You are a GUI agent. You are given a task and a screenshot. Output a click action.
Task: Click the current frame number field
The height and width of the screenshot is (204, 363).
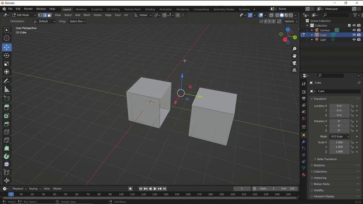(242, 189)
